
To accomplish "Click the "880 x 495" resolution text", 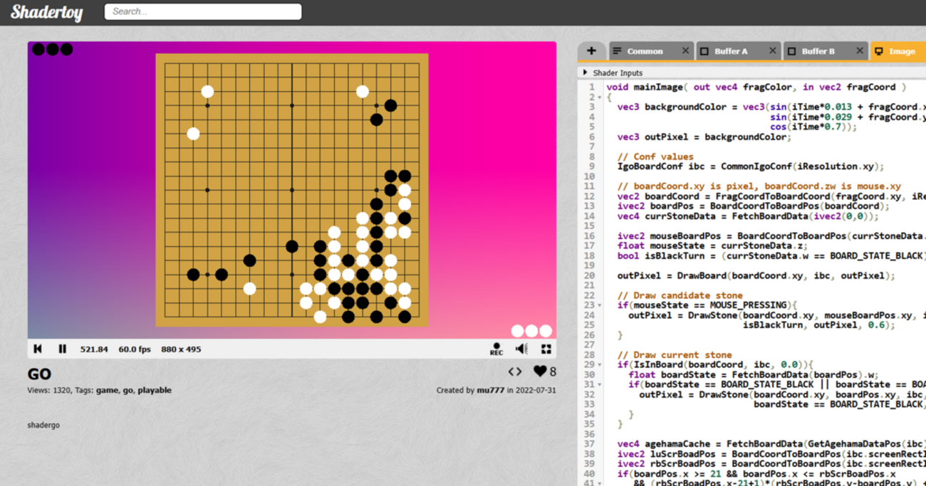I will [181, 349].
